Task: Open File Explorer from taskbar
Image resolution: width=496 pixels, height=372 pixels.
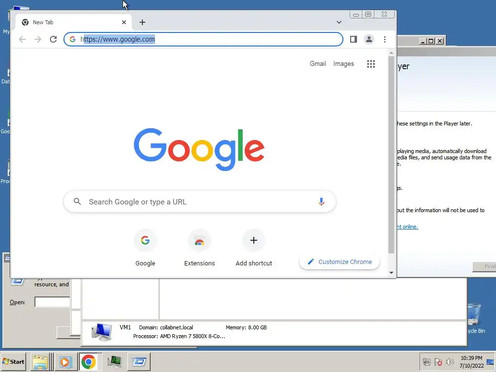Action: [x=41, y=361]
